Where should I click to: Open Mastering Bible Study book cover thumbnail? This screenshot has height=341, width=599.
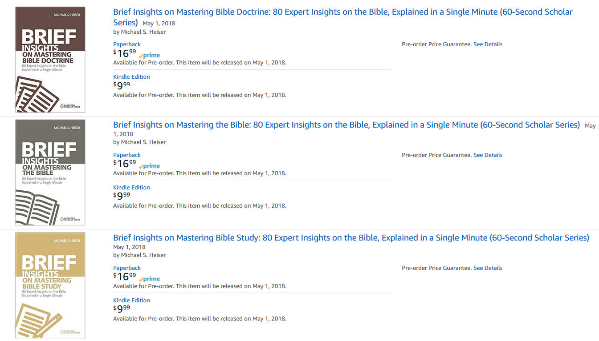50,285
